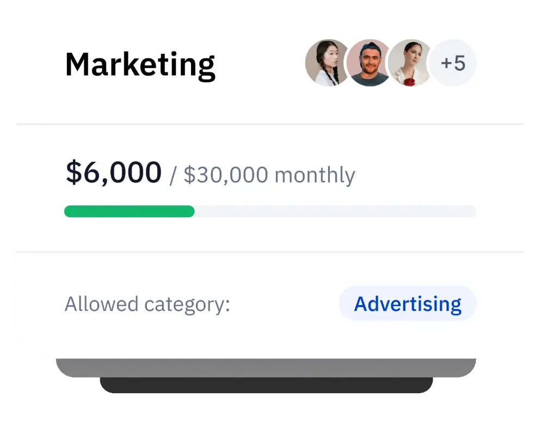The width and height of the screenshot is (541, 421).
Task: Click the divider line above Allowed category
Action: coord(270,252)
